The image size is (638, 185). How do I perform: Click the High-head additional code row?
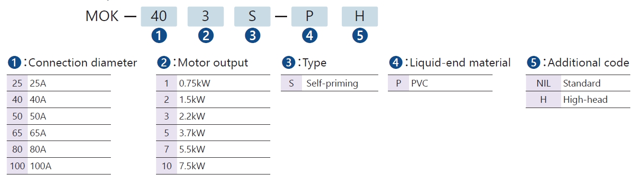coord(578,99)
